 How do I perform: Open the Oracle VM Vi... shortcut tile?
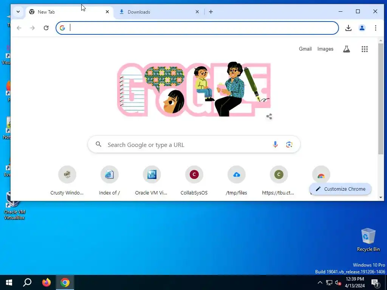tap(152, 181)
